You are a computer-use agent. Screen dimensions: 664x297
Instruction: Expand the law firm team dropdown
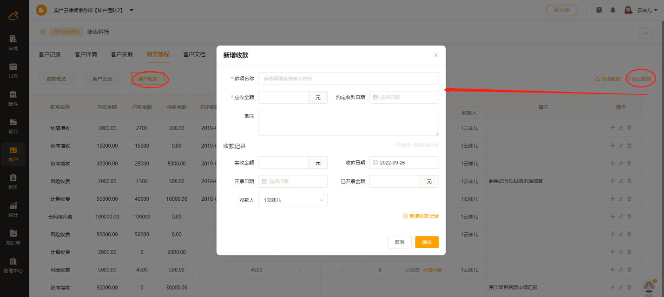click(x=131, y=10)
